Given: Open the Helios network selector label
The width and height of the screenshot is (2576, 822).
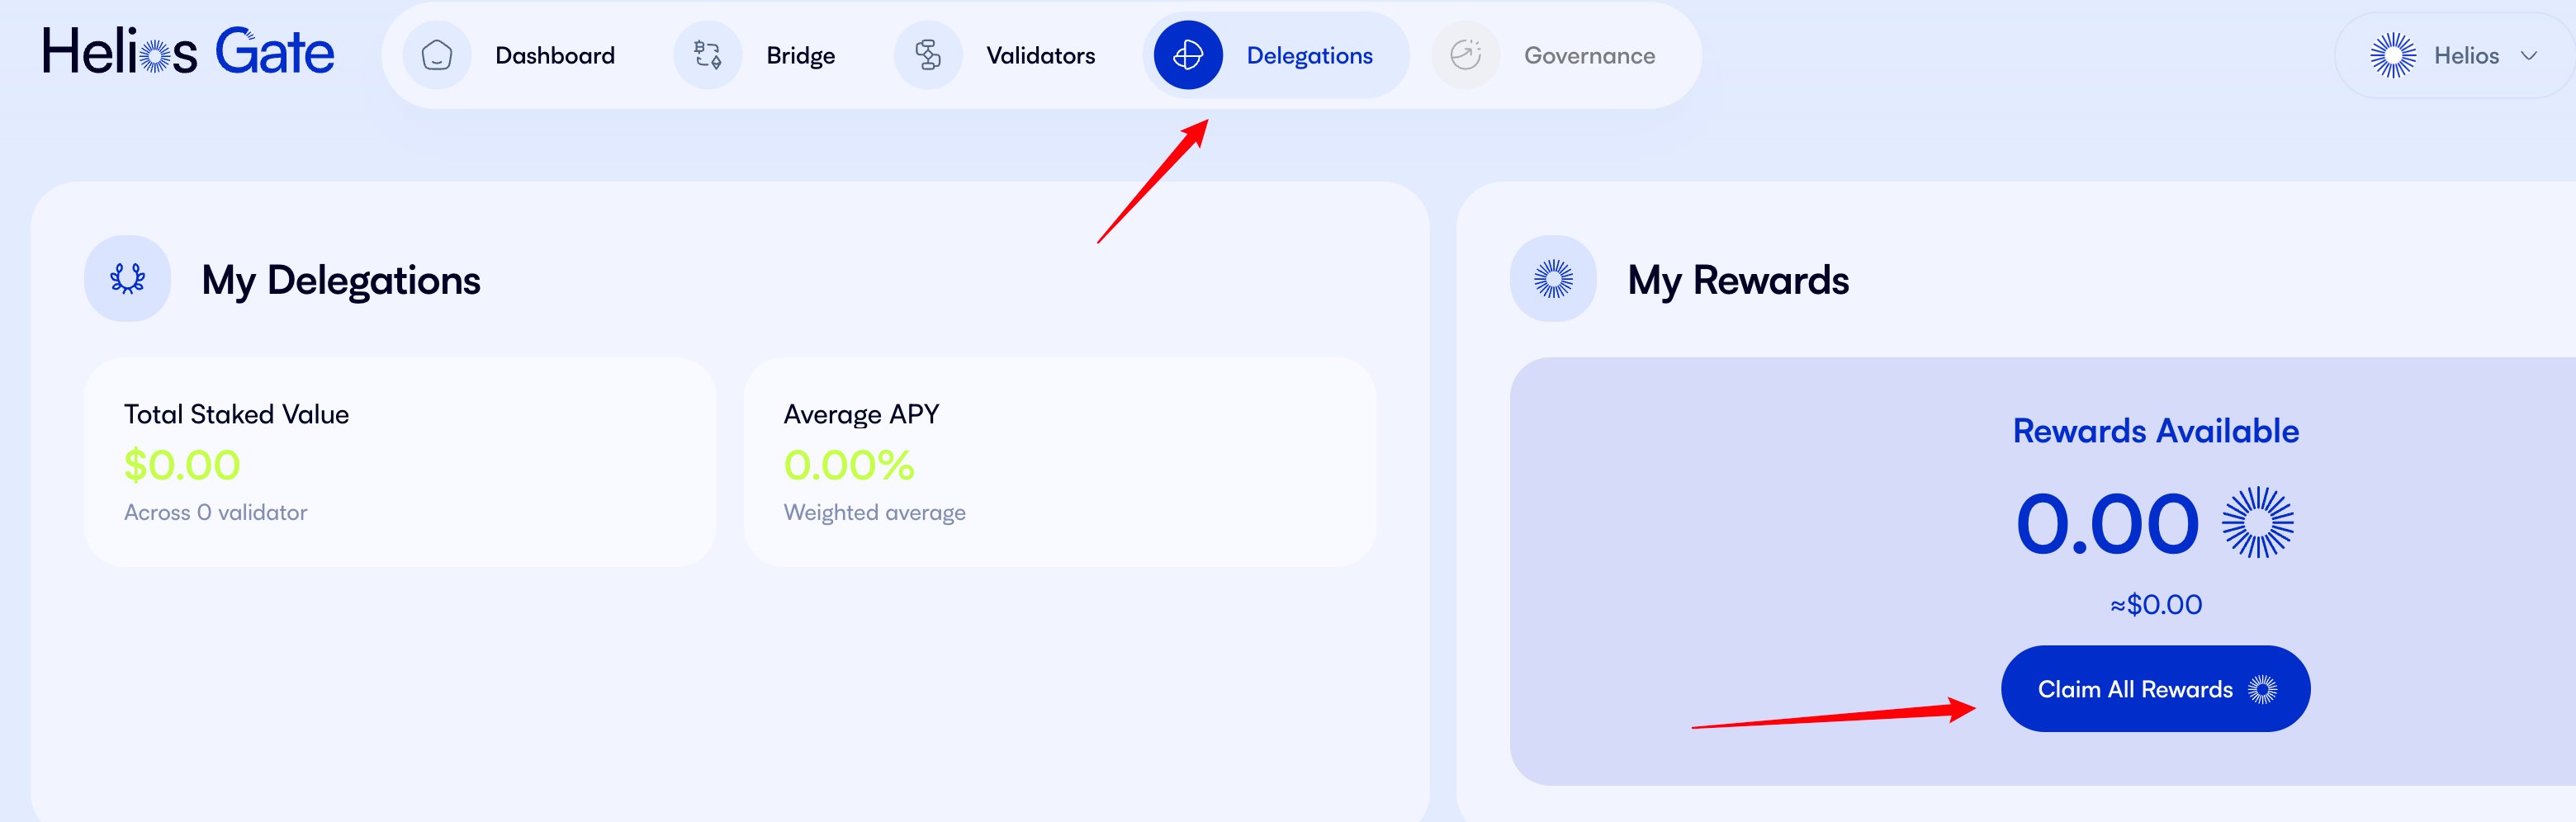Looking at the screenshot, I should click(2467, 56).
